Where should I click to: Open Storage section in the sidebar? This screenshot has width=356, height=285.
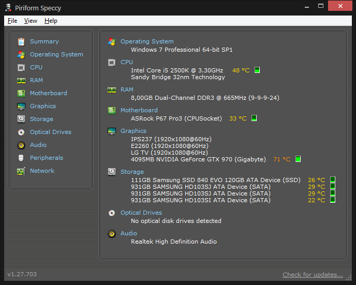tap(41, 119)
